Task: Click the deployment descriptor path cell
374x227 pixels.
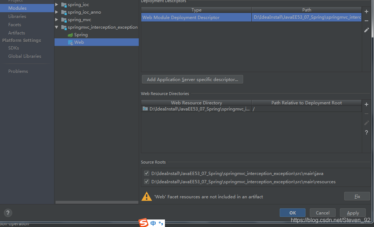Action: 307,18
